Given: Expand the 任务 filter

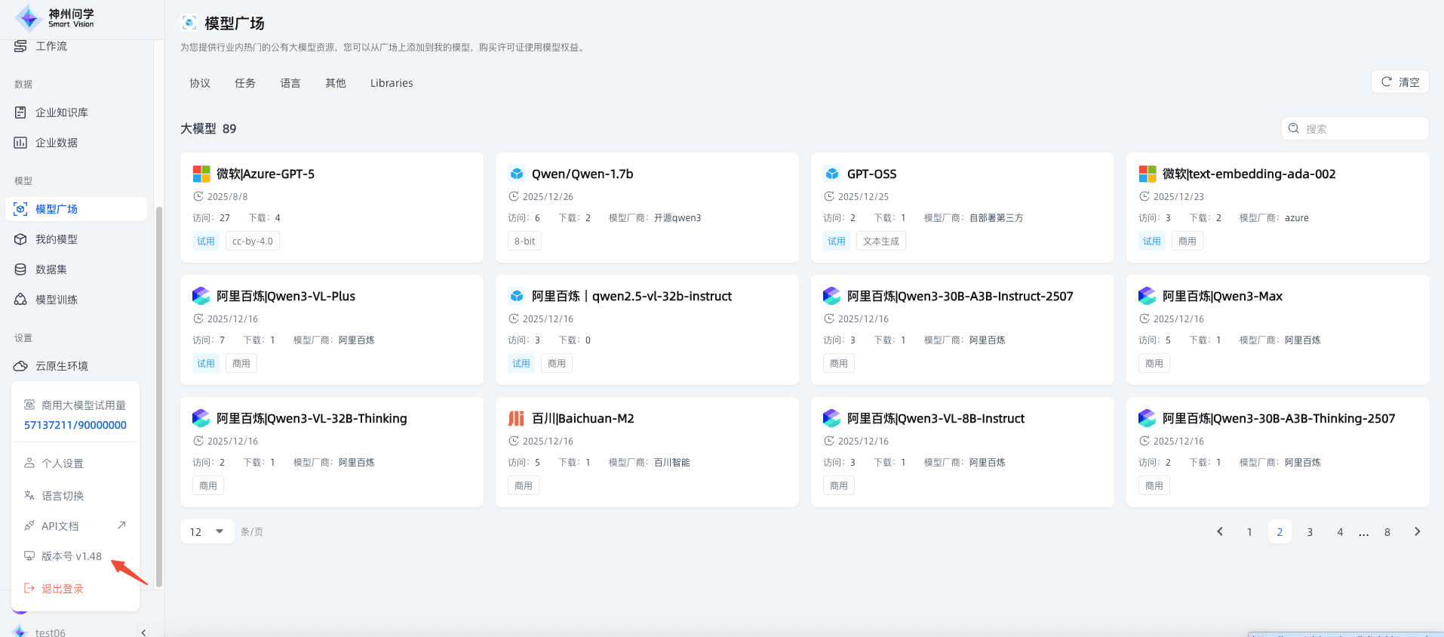Looking at the screenshot, I should coord(245,83).
